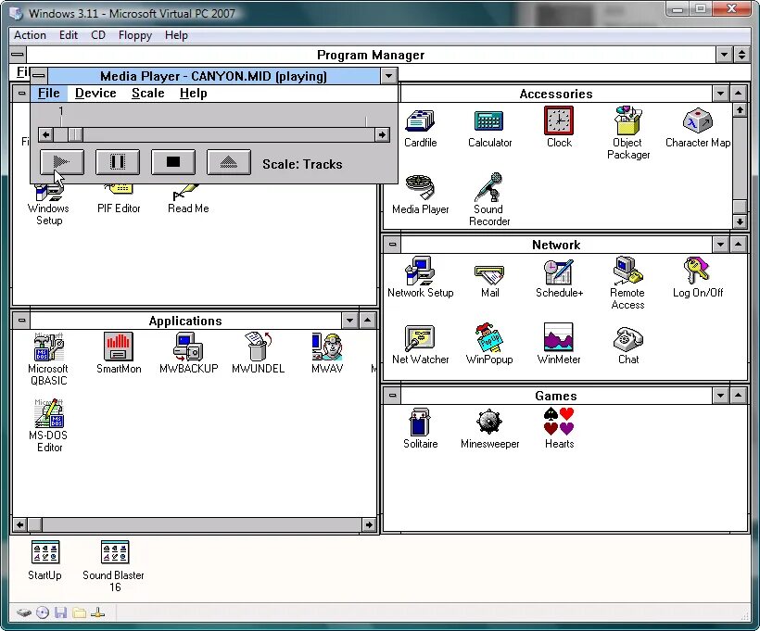Select the Media Player icon in Accessories
Screen dimensions: 760x631
pyautogui.click(x=420, y=187)
